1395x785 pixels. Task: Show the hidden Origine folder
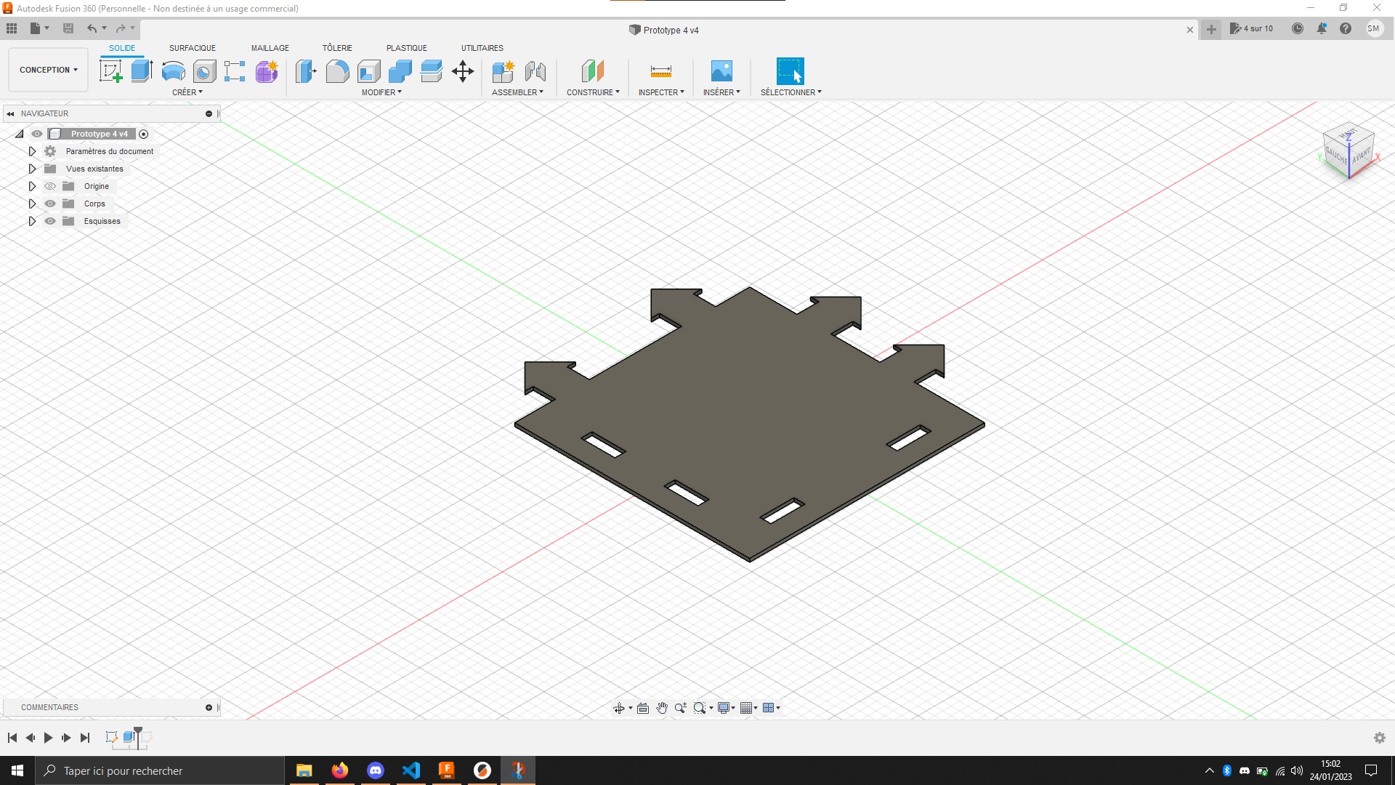click(50, 186)
